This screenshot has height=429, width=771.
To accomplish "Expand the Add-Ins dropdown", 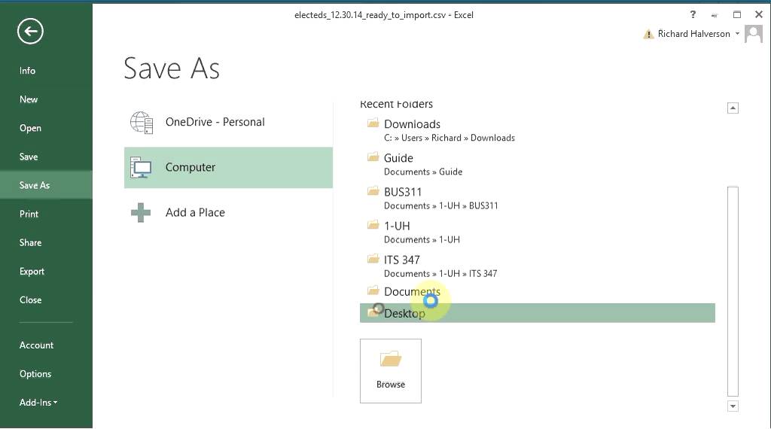I will (x=38, y=403).
